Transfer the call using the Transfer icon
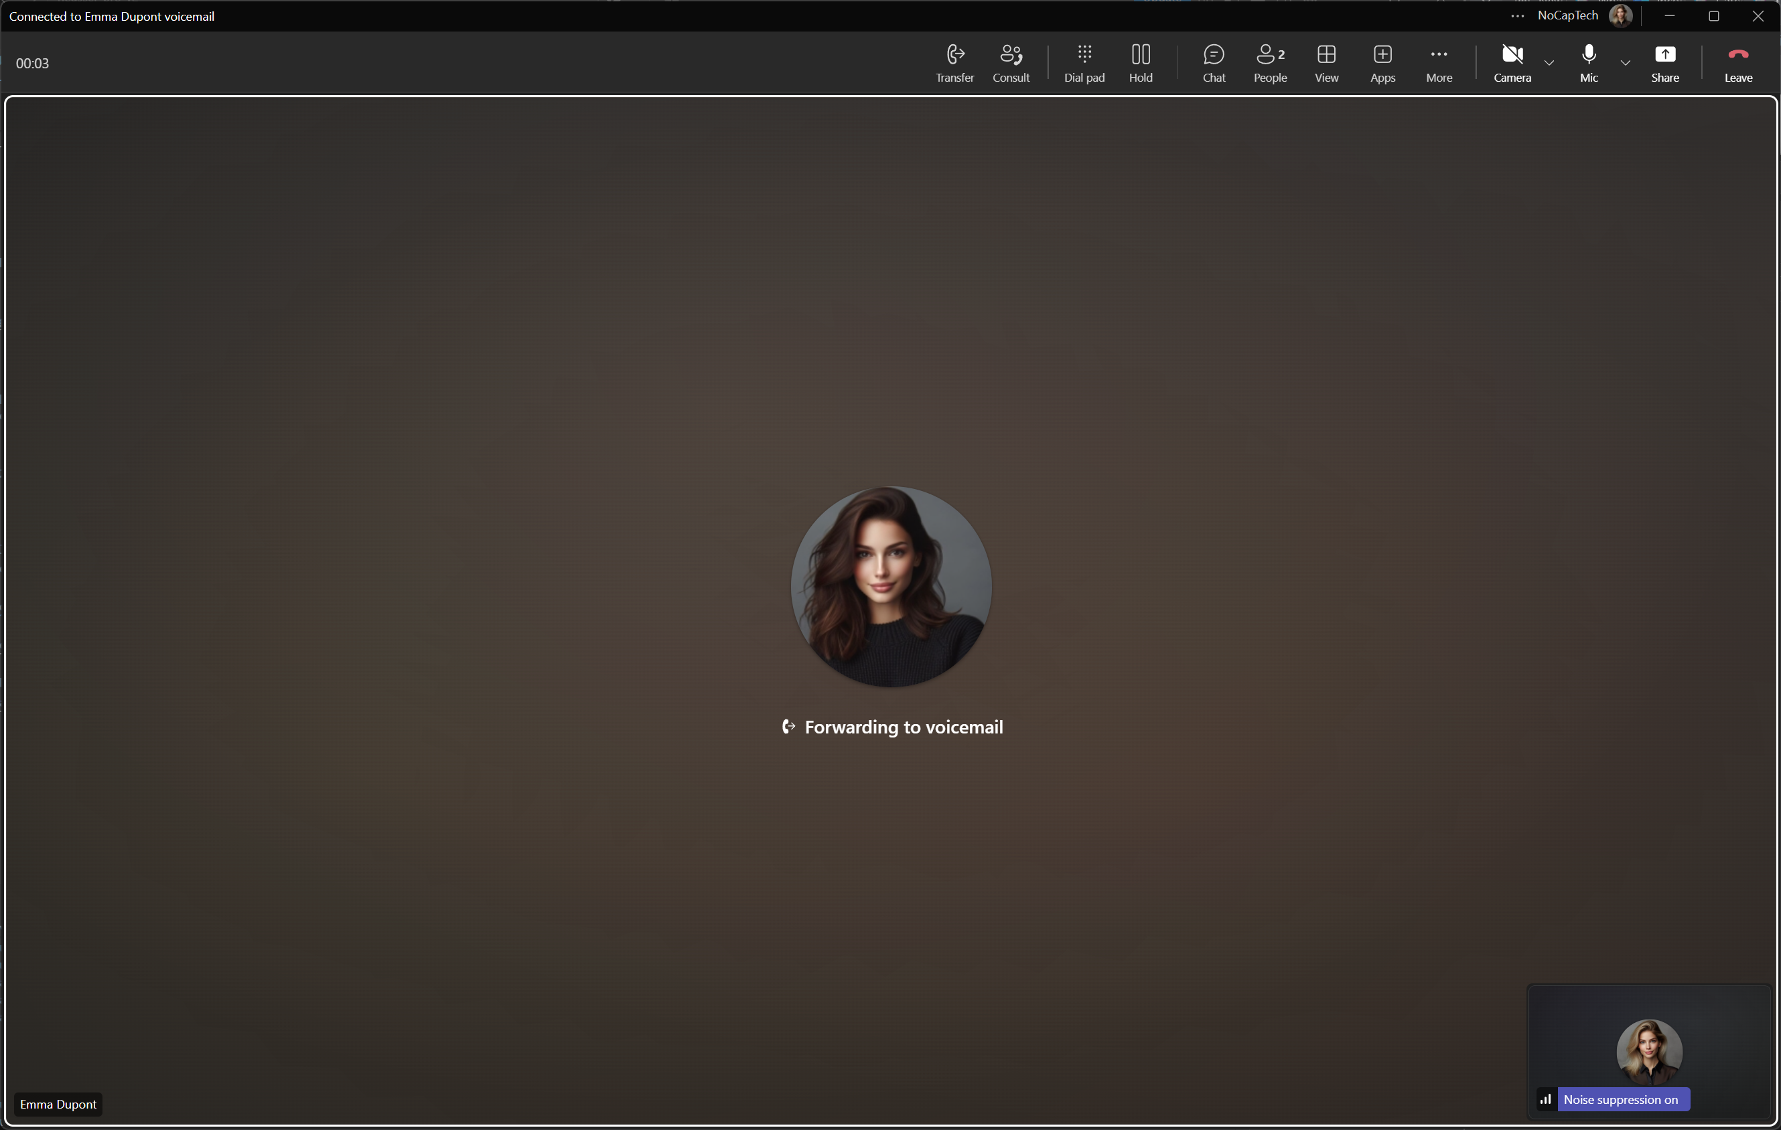 [x=955, y=63]
